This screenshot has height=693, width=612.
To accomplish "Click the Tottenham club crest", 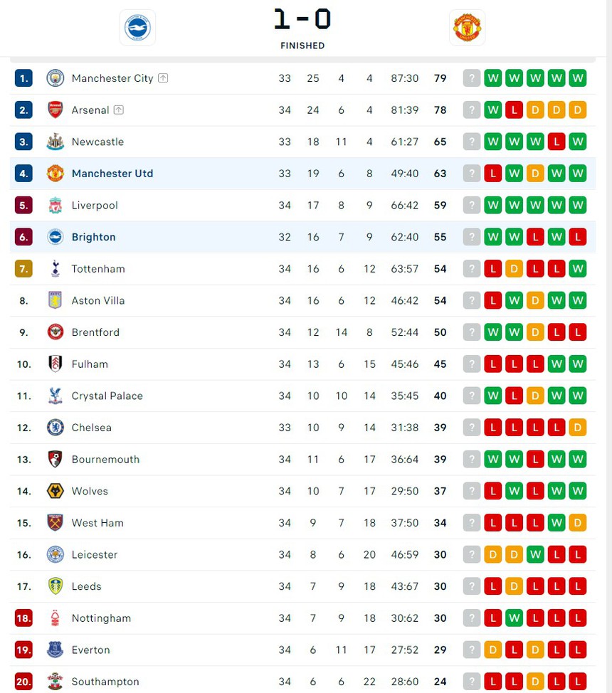I will point(55,269).
